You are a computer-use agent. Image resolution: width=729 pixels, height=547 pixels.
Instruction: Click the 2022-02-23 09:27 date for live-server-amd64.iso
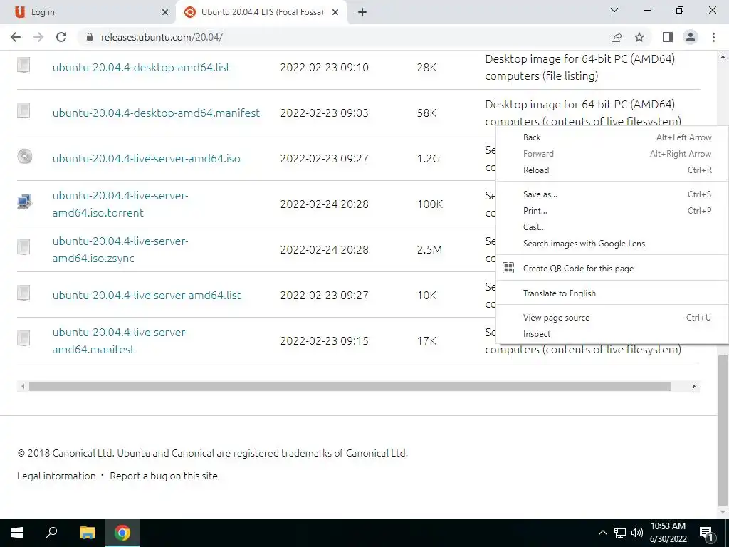pyautogui.click(x=324, y=159)
